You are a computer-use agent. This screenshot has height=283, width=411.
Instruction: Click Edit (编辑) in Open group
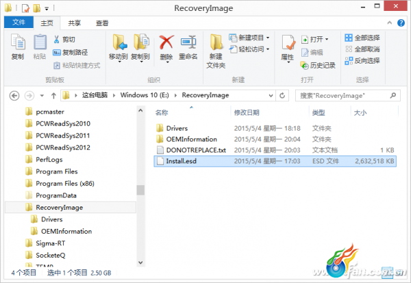pyautogui.click(x=312, y=53)
